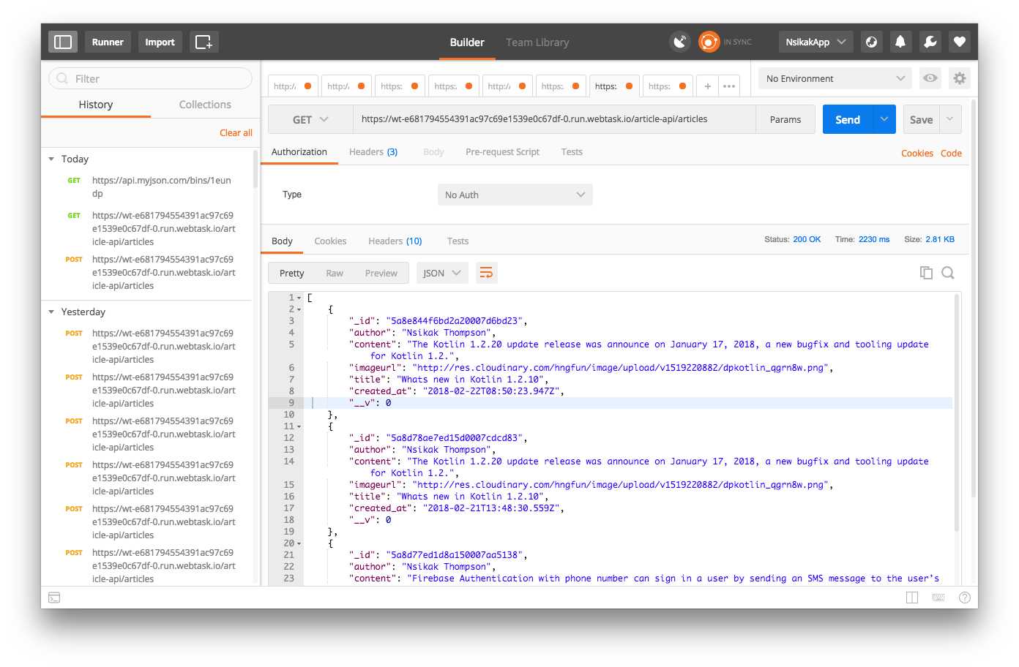Click the wrap-text icon beside JSON dropdown
Screen dimensions: 1019x667
pos(486,271)
